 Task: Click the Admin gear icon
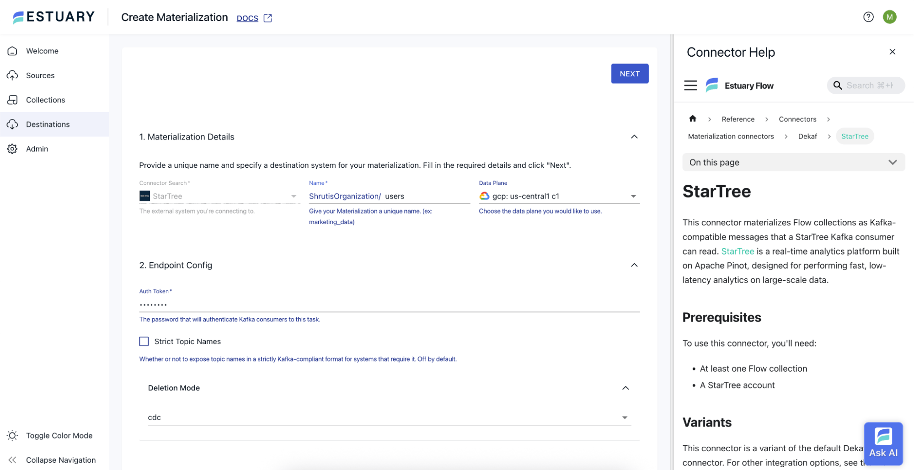coord(12,149)
